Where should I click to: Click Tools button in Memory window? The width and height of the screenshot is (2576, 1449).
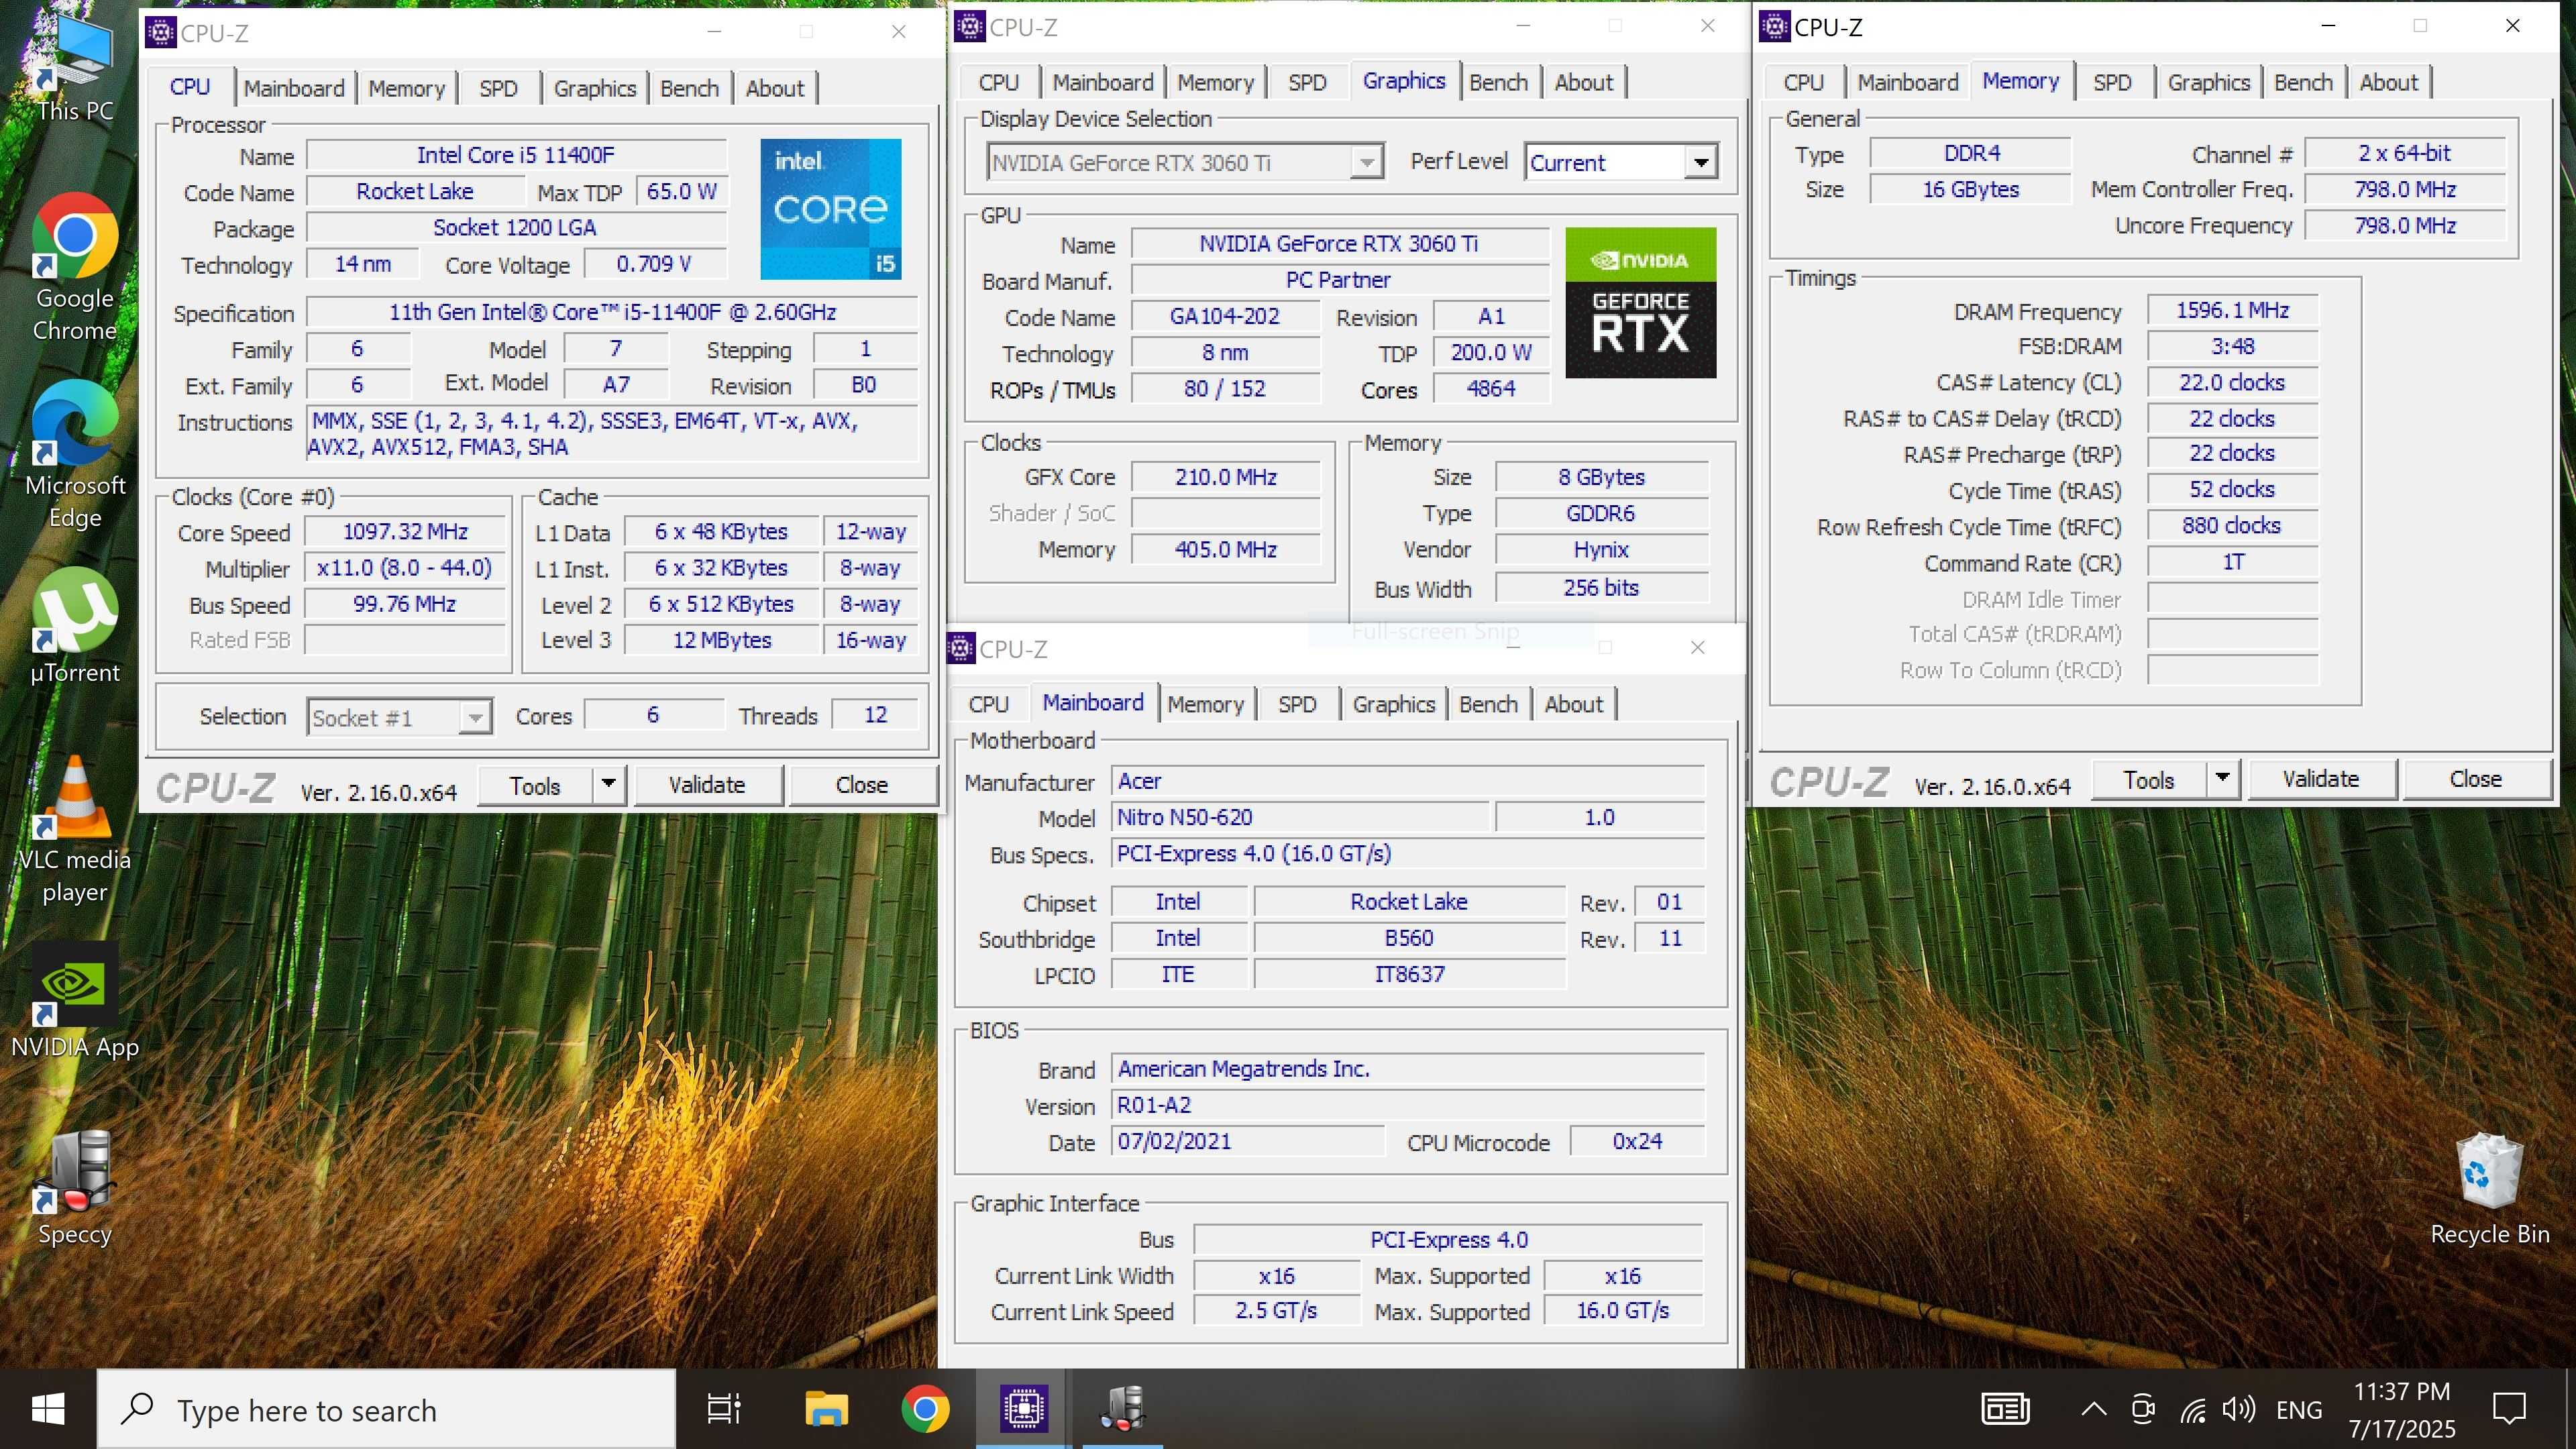pos(2149,779)
